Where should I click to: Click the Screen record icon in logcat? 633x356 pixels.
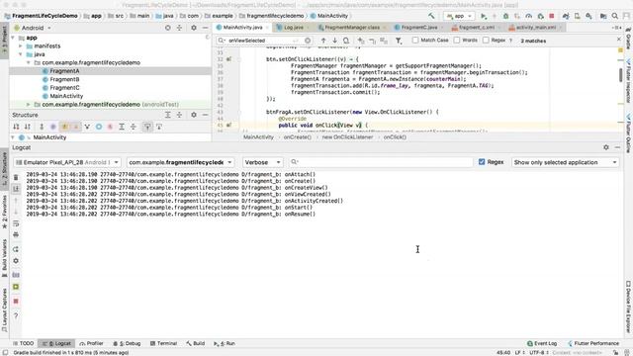[16, 287]
